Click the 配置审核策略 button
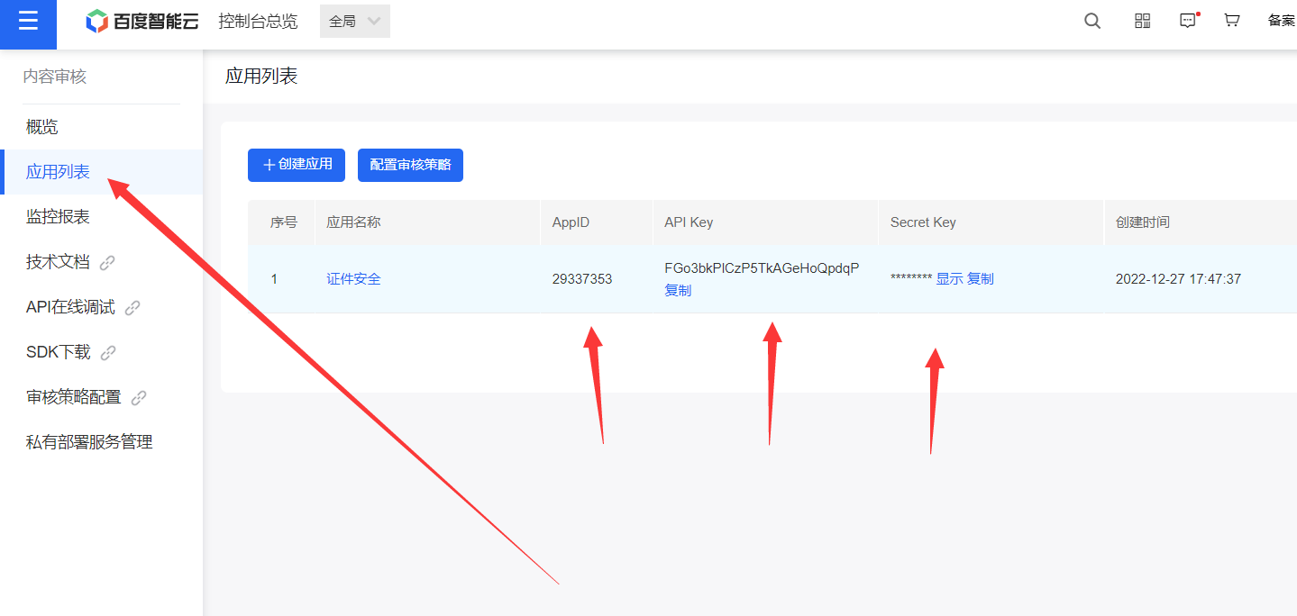The width and height of the screenshot is (1297, 616). (410, 165)
